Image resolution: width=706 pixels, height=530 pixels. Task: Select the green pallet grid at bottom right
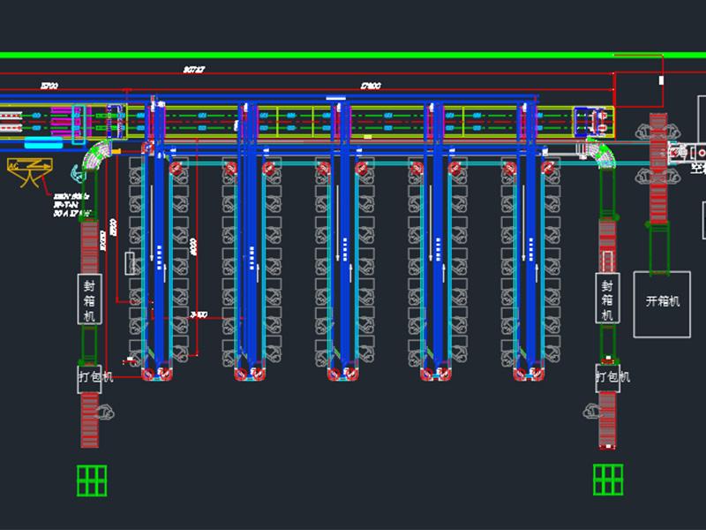pyautogui.click(x=608, y=480)
